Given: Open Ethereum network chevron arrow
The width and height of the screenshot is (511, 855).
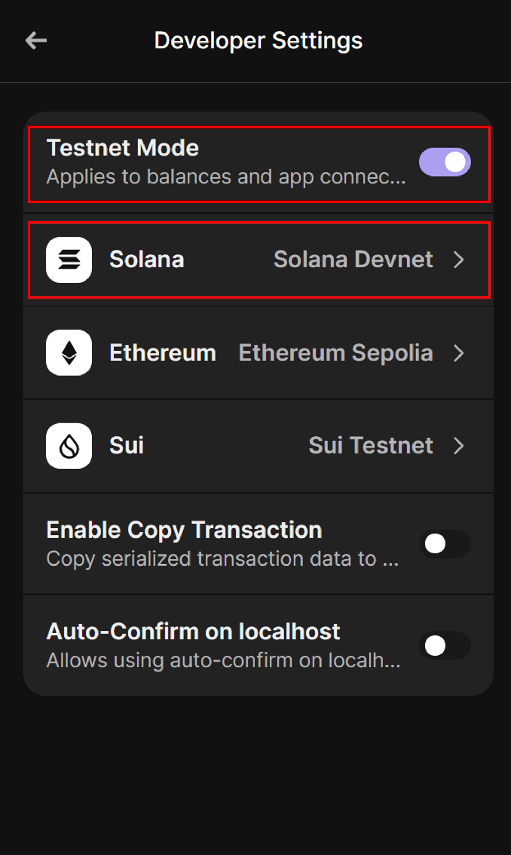Looking at the screenshot, I should pos(459,353).
